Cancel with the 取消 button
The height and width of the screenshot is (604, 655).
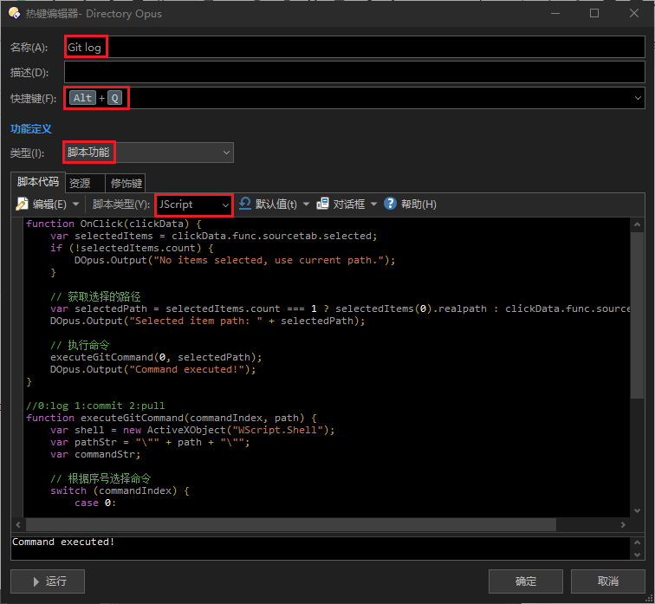(x=608, y=581)
